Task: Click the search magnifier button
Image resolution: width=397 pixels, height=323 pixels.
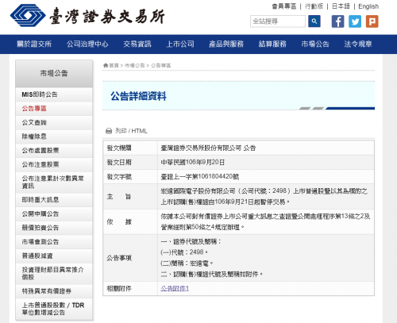Action: (314, 21)
